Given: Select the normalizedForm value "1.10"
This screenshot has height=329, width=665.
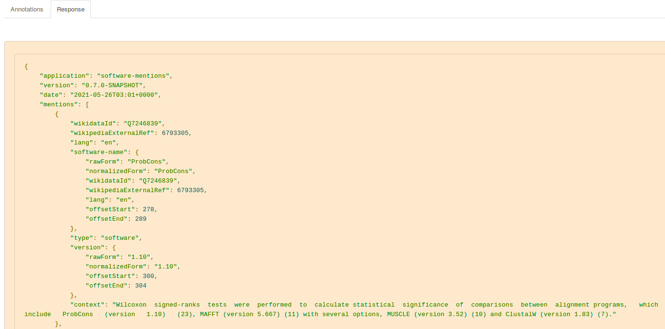Looking at the screenshot, I should [166, 267].
